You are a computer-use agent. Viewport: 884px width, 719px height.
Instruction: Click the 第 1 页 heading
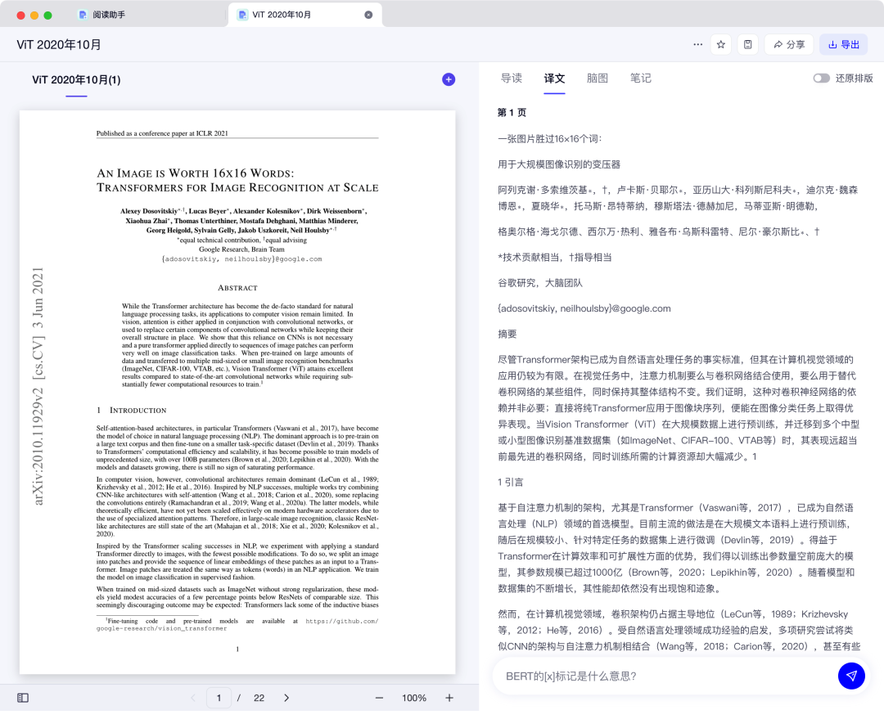(512, 113)
